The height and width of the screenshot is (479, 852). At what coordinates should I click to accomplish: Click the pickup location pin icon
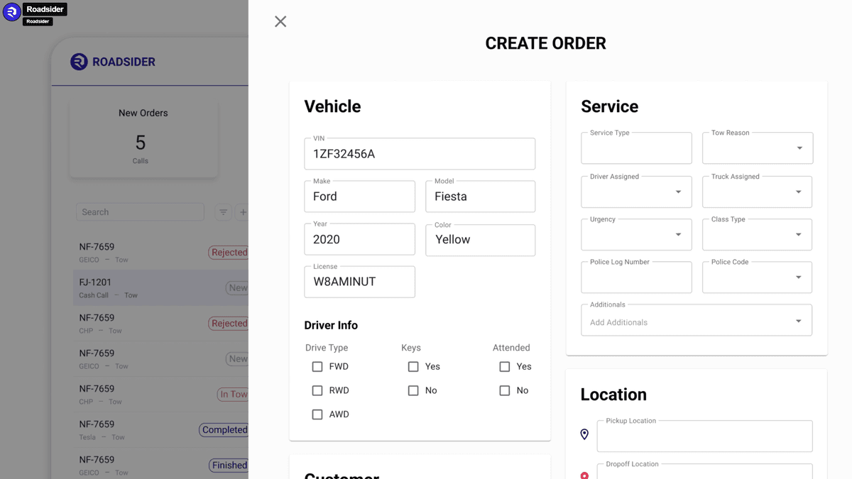tap(584, 434)
